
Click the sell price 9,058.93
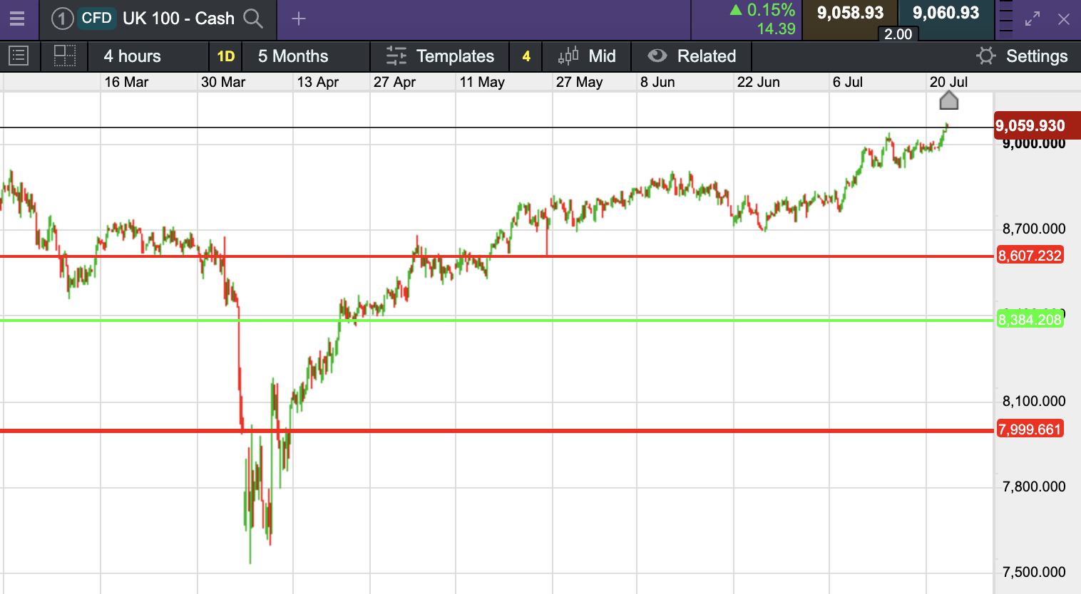click(850, 13)
